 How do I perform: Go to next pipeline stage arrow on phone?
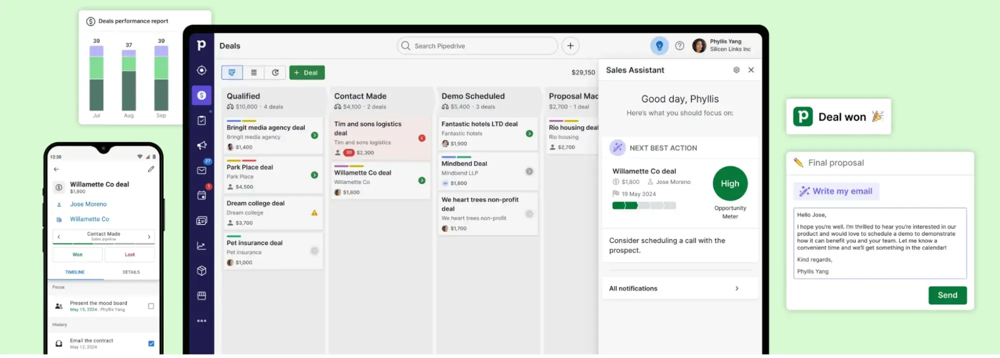pyautogui.click(x=149, y=236)
